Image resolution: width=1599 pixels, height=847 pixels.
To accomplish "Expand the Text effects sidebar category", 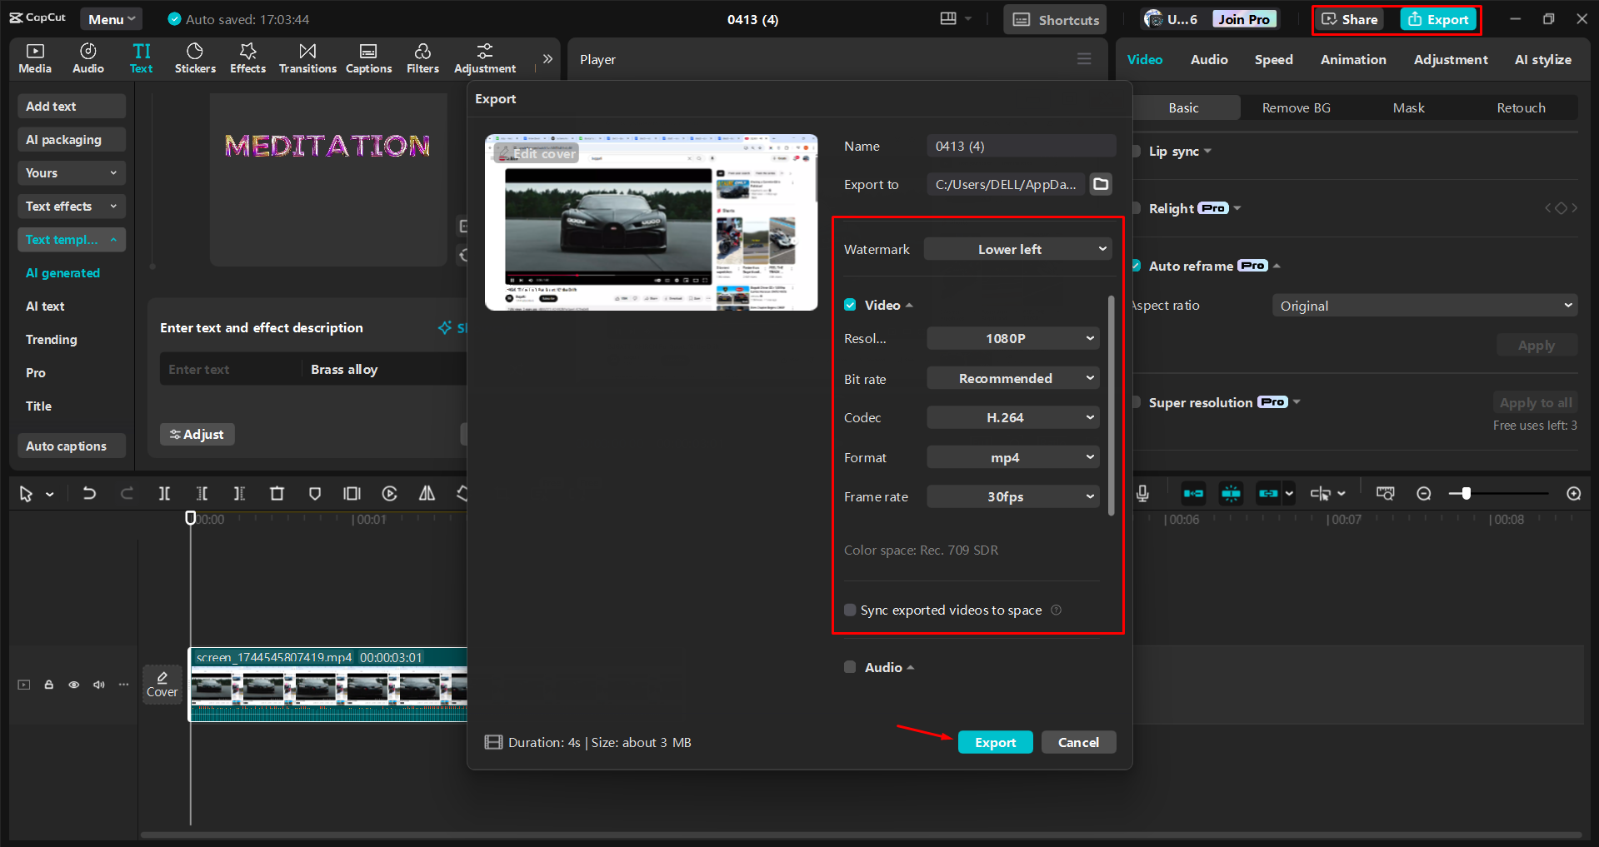I will [x=72, y=206].
